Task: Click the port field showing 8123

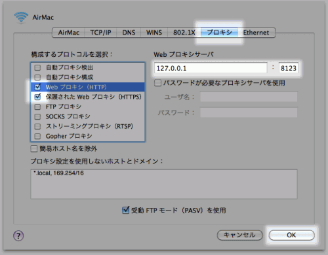Action: point(289,68)
